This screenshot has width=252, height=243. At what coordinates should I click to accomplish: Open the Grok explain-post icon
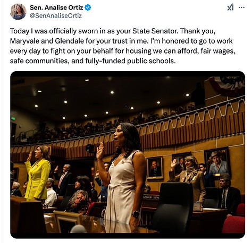click(230, 7)
